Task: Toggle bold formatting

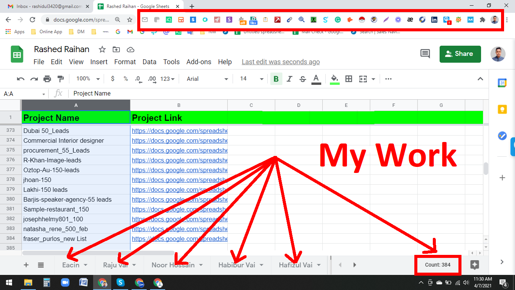Action: tap(276, 79)
